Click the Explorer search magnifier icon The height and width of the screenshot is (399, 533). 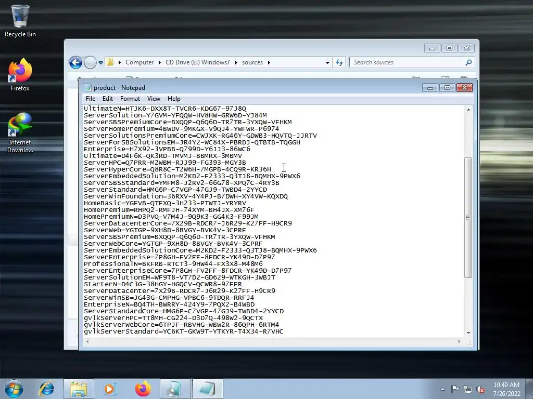(469, 62)
